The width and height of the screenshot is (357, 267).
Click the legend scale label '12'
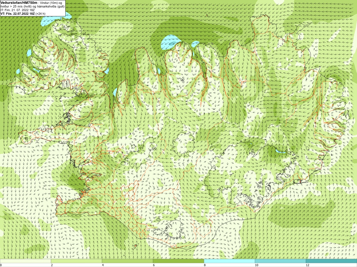pos(308,265)
